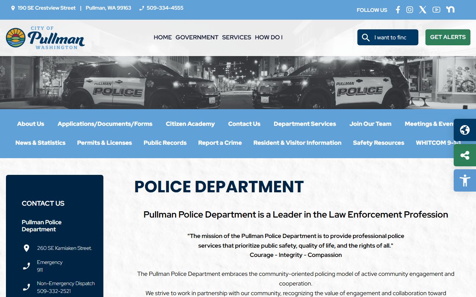The height and width of the screenshot is (297, 476).
Task: Click the GET ALERTS button
Action: pos(448,37)
